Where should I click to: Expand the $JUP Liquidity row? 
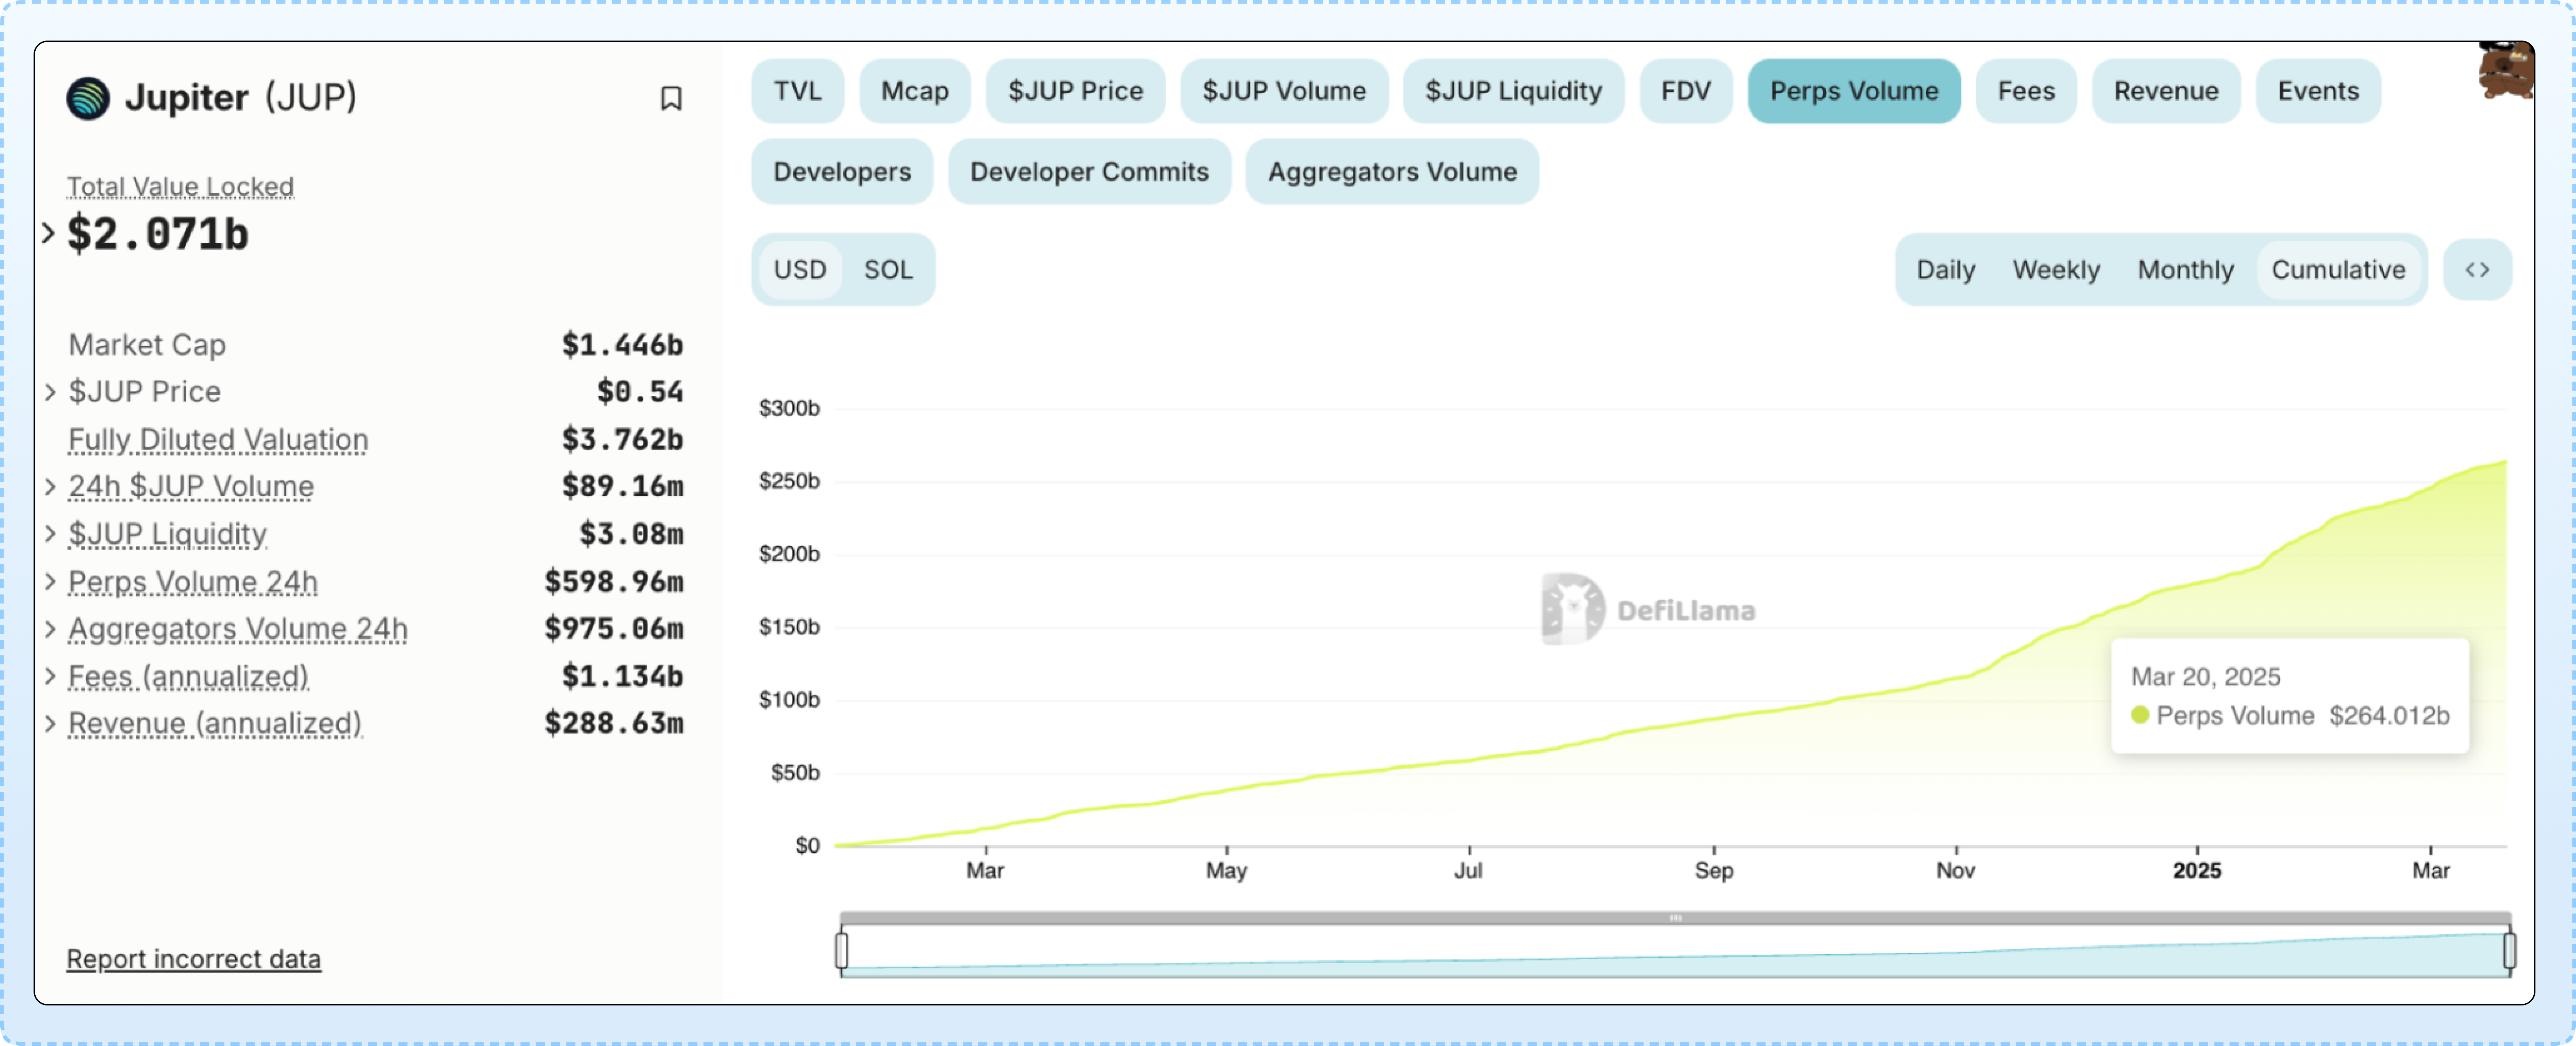point(50,534)
